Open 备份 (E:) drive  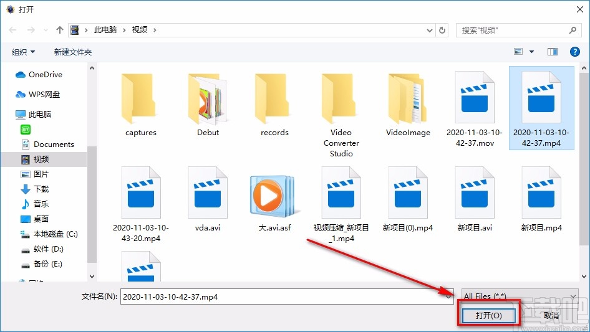pos(42,264)
